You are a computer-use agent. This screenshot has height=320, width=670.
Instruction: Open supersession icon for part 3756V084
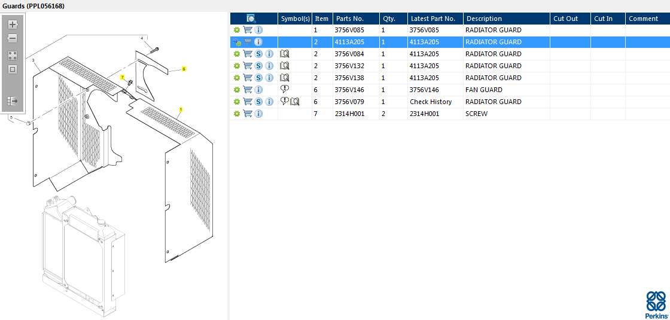pos(258,54)
